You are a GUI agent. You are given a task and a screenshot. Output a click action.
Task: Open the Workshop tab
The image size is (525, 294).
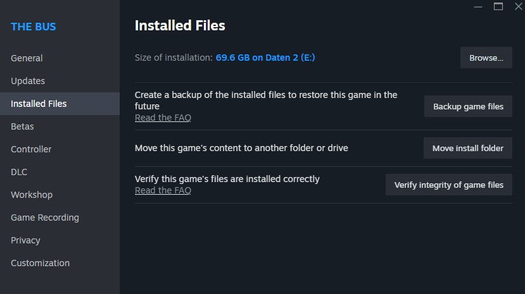[32, 195]
